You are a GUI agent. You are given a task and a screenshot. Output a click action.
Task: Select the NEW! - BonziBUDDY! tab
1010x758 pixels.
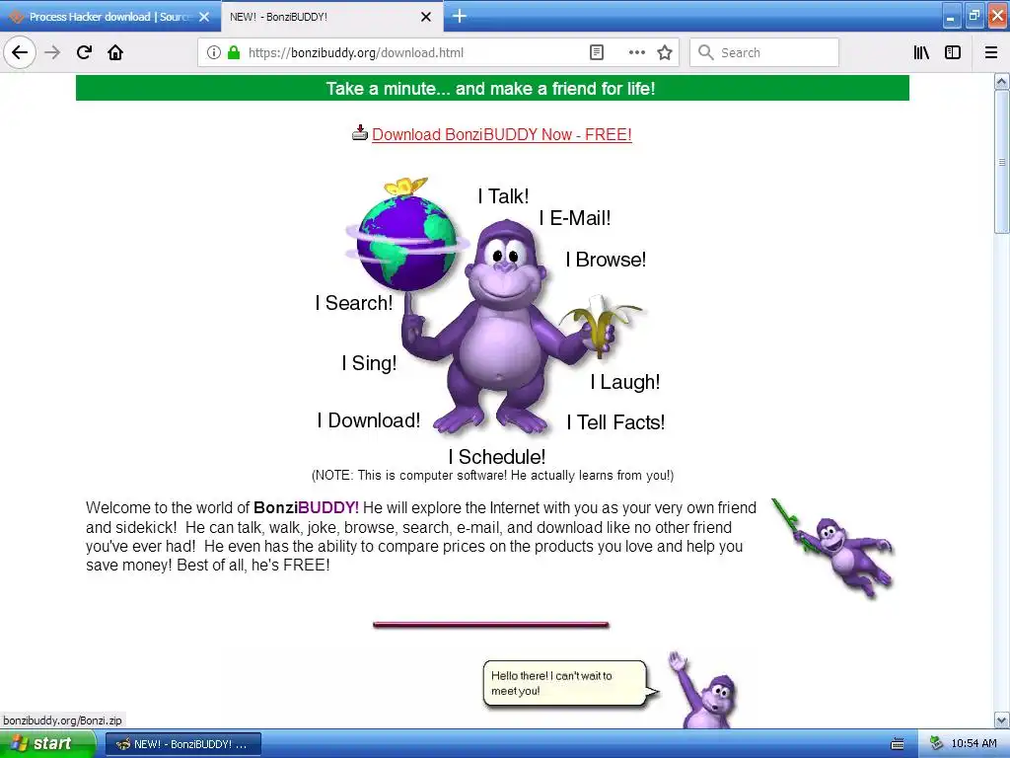[331, 17]
